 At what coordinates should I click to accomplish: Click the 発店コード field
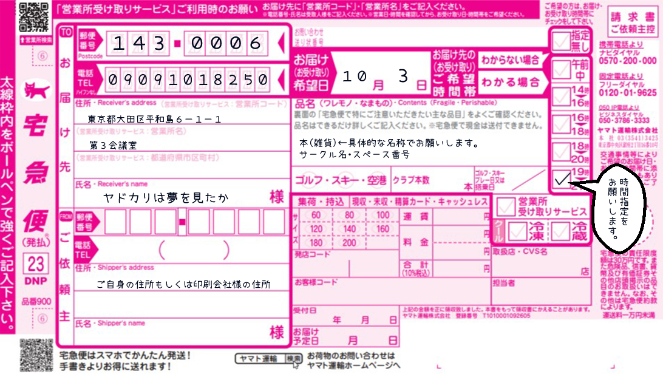click(x=346, y=263)
